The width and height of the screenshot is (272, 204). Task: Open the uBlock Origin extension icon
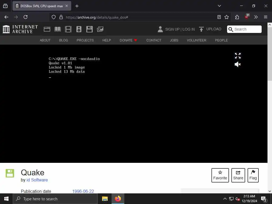(247, 17)
